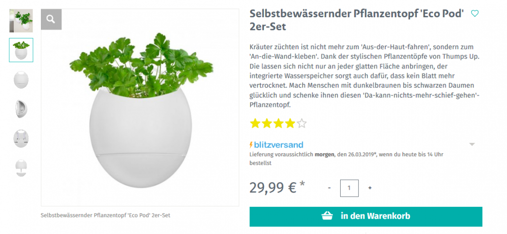Decrease quantity with the minus button
507x234 pixels.
point(329,188)
